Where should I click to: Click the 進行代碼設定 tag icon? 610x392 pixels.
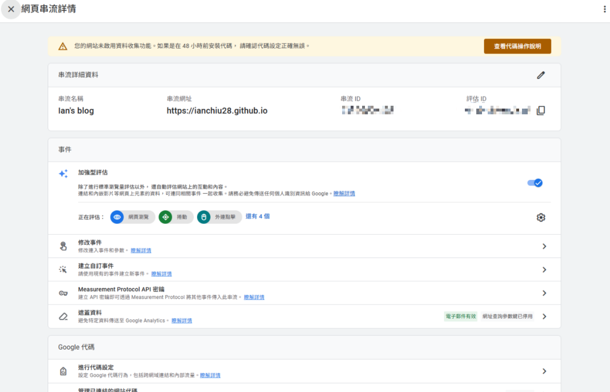pos(63,371)
